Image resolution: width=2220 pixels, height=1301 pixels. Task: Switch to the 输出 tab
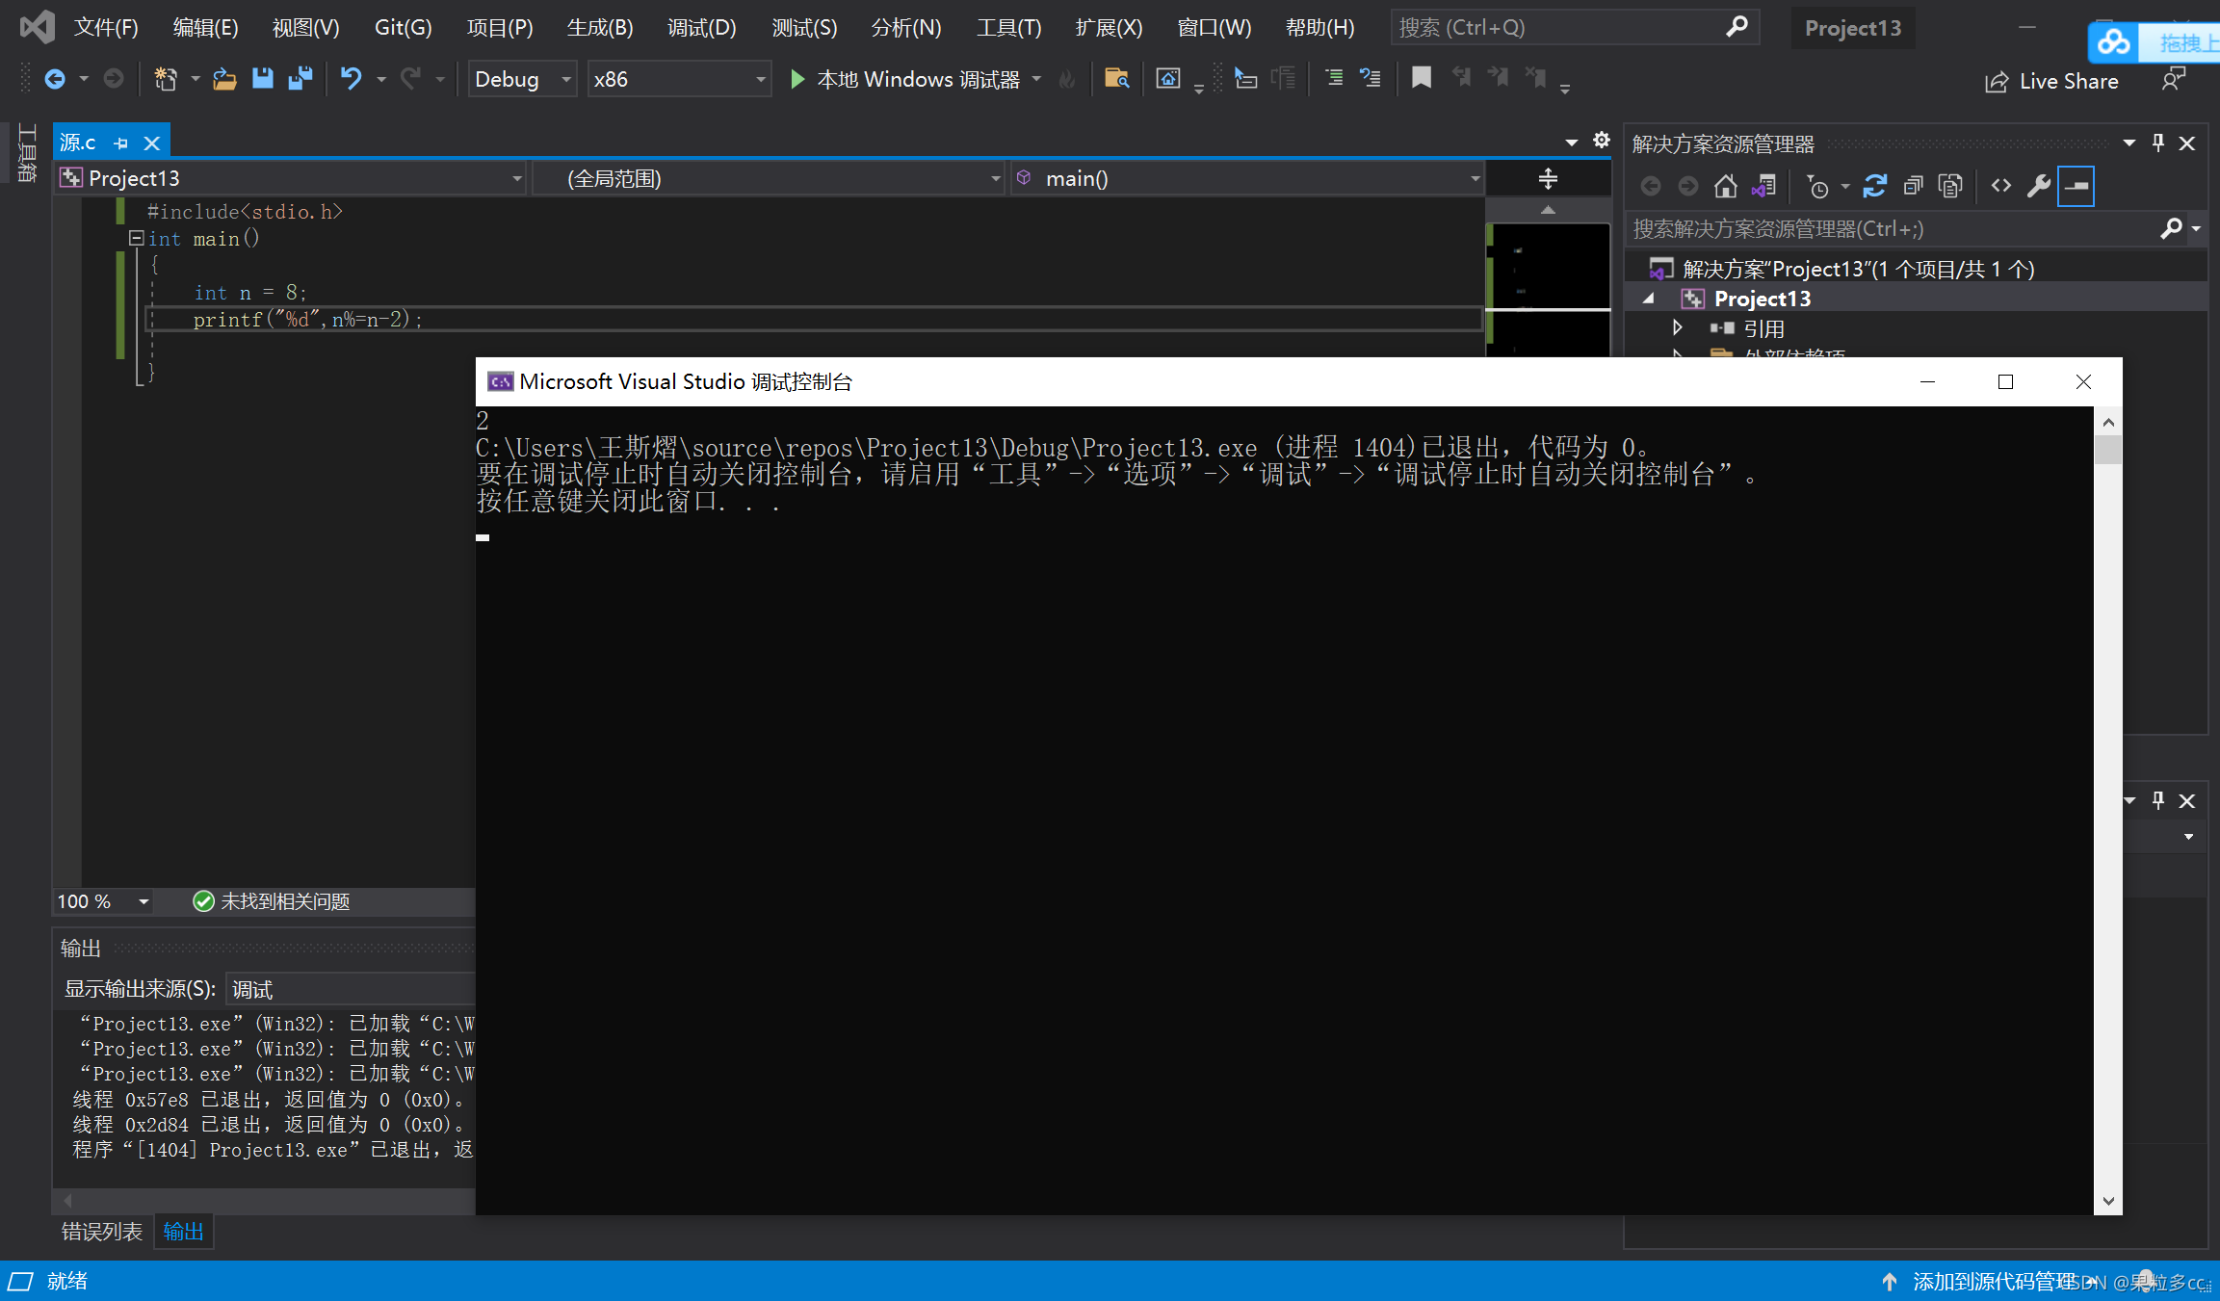tap(183, 1232)
